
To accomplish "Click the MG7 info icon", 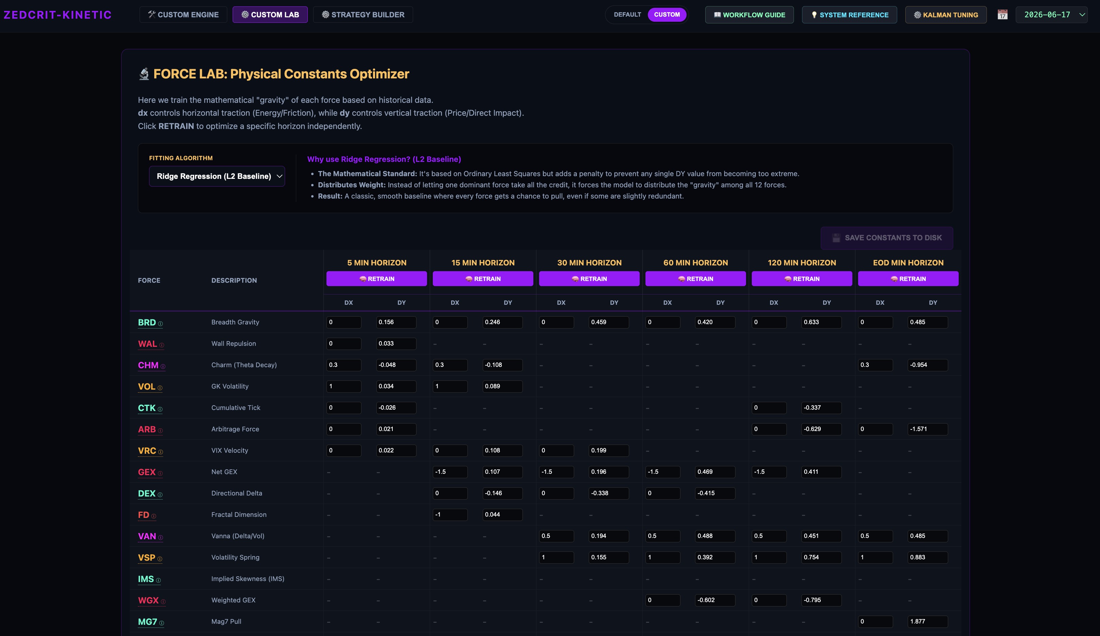I will pyautogui.click(x=161, y=623).
